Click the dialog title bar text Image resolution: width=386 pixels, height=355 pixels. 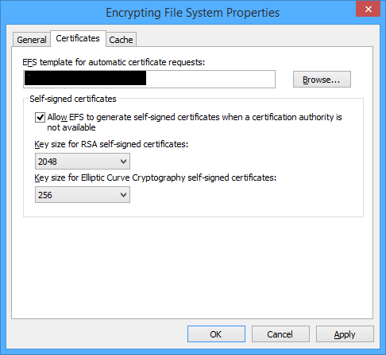click(x=192, y=13)
